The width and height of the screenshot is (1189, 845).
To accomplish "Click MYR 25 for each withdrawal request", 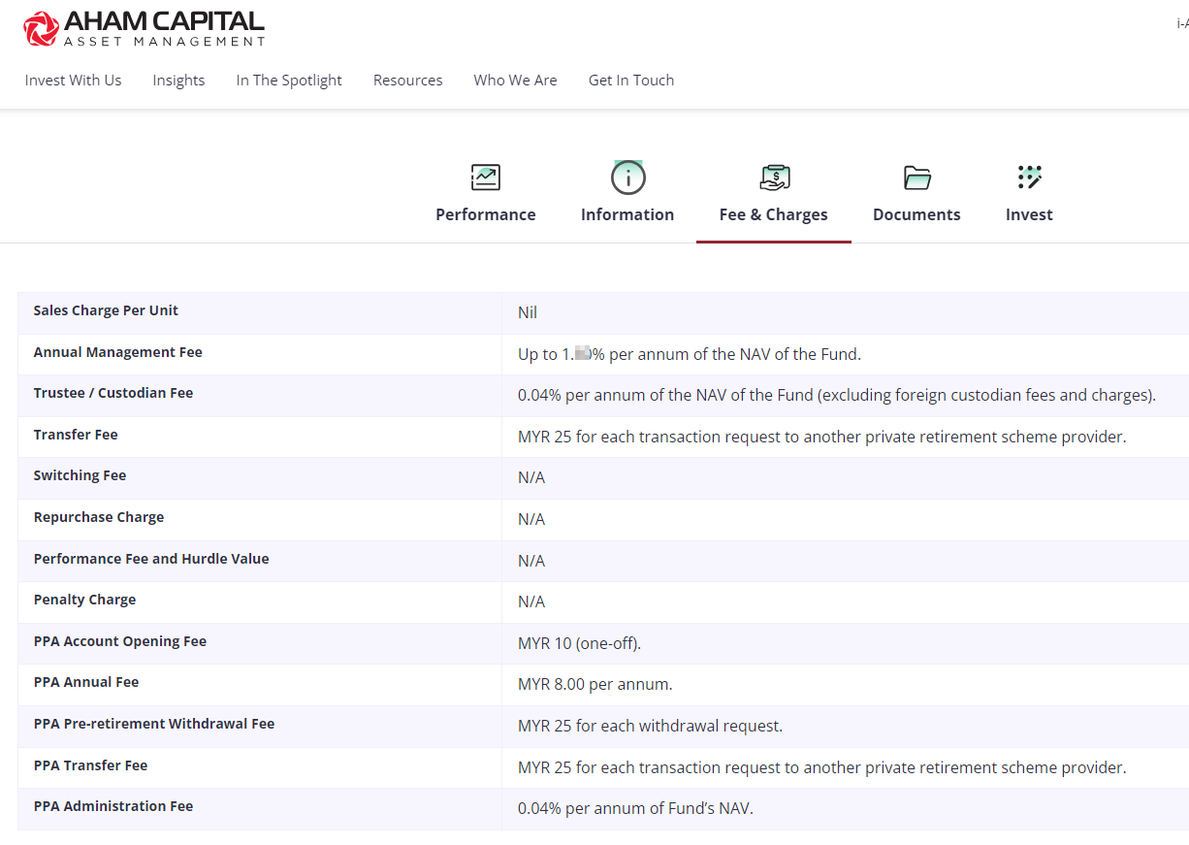I will (650, 726).
